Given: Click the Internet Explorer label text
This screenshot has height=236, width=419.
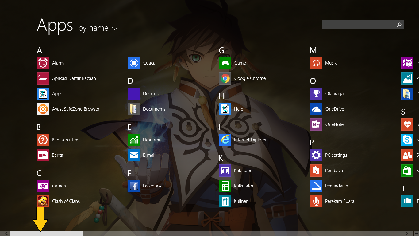Looking at the screenshot, I should [x=250, y=140].
